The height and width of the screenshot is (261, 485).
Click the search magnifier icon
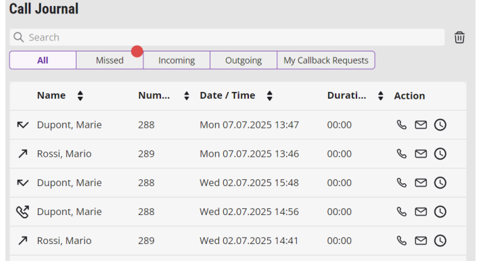coord(18,37)
